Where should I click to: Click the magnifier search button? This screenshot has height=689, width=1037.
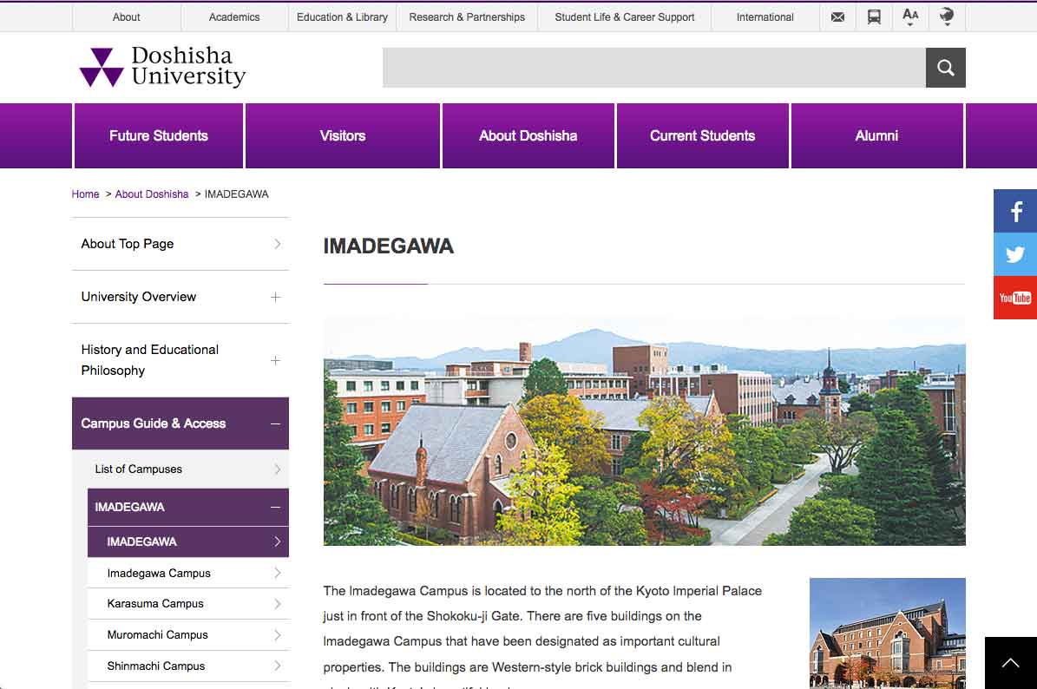click(946, 68)
